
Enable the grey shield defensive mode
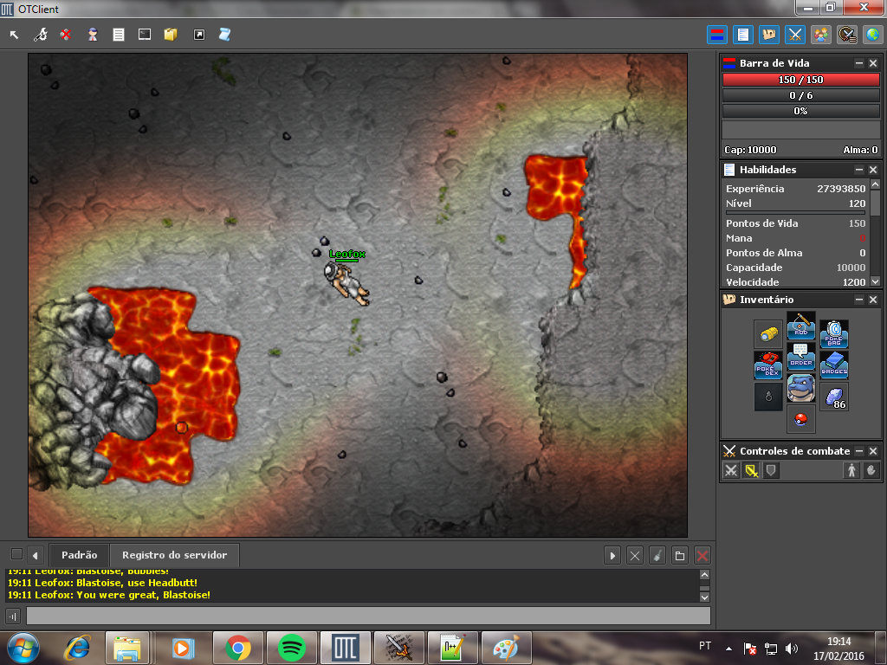(770, 470)
